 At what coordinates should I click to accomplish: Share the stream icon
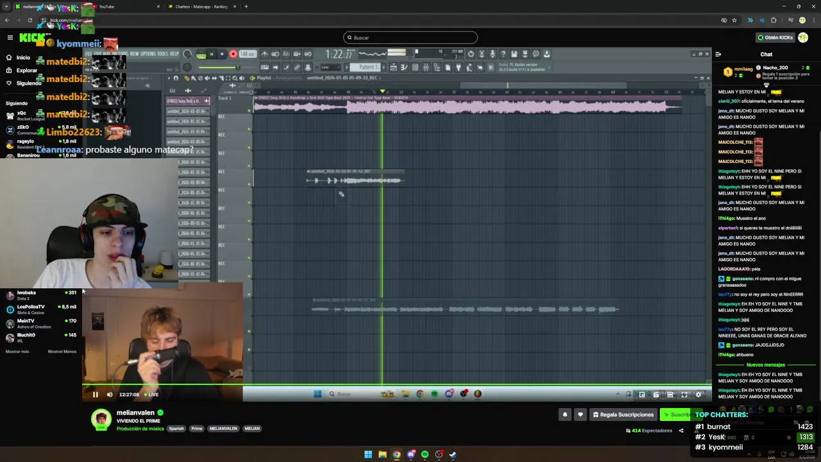click(681, 431)
